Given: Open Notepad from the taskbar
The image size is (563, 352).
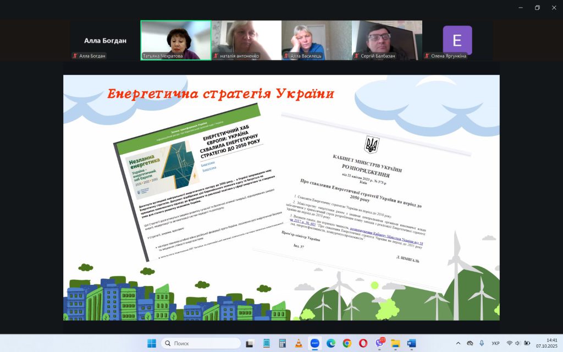Looking at the screenshot, I should [266, 343].
